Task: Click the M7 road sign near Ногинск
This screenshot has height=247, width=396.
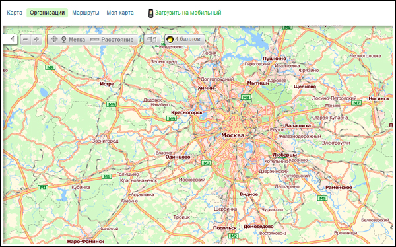Action: [356, 103]
